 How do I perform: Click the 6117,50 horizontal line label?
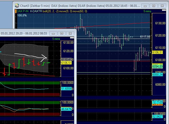(145, 37)
